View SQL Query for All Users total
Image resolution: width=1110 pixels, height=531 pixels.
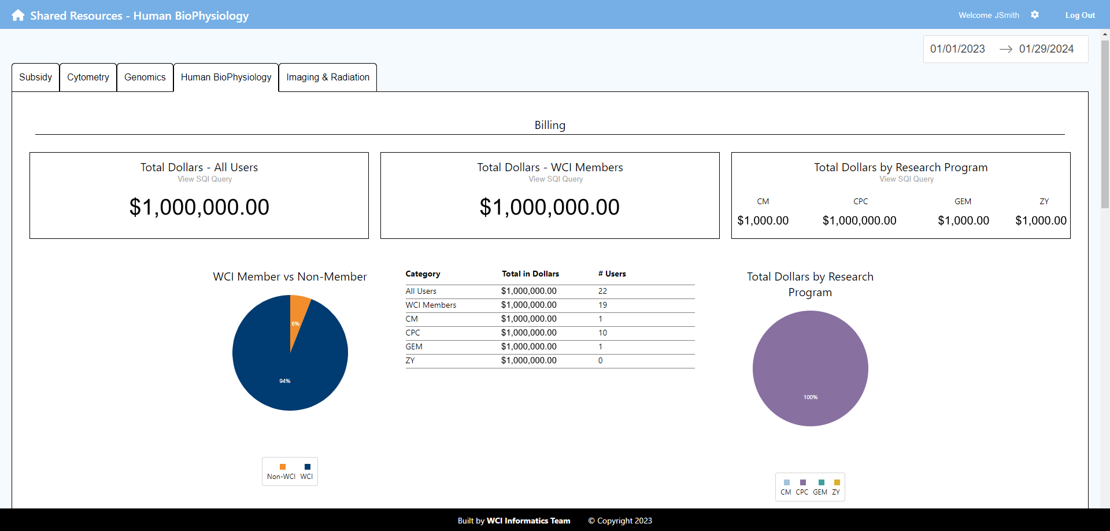tap(205, 179)
